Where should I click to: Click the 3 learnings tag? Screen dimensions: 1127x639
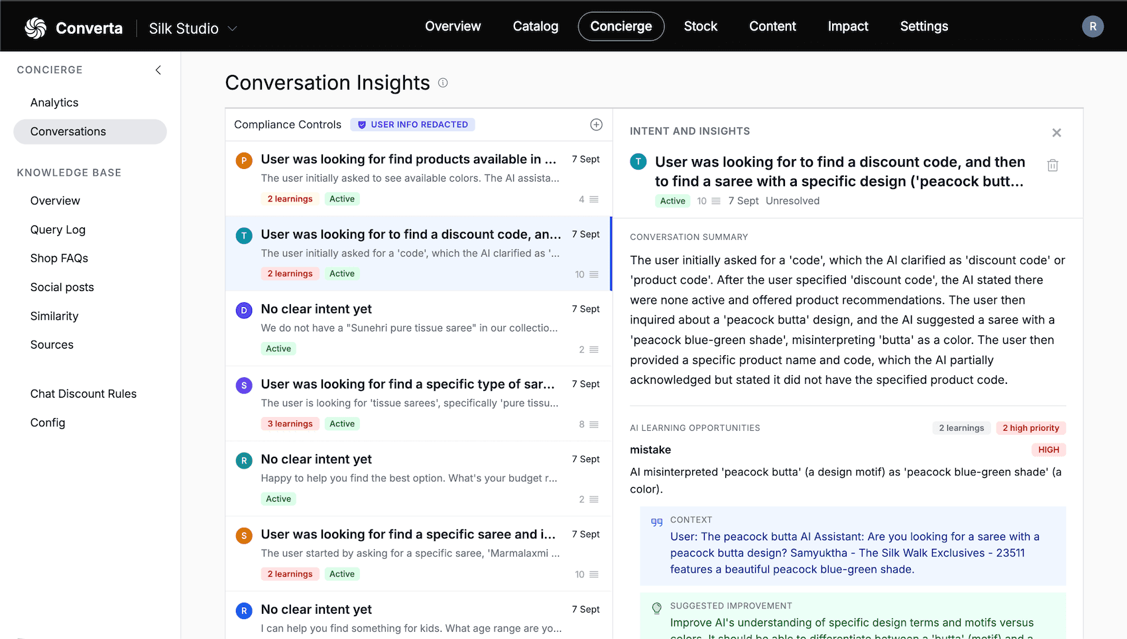tap(290, 424)
